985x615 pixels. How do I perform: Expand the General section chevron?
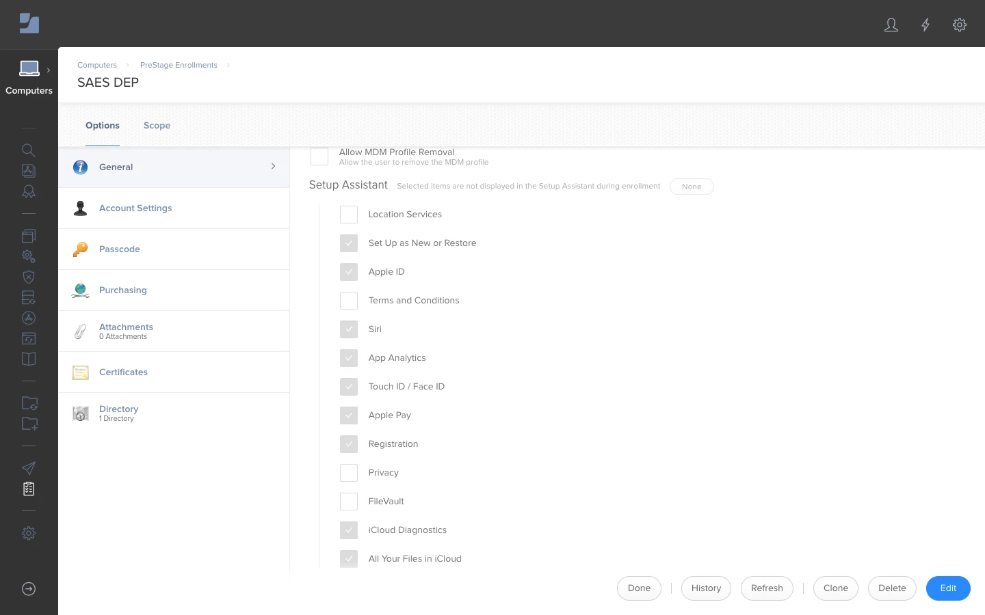point(274,167)
